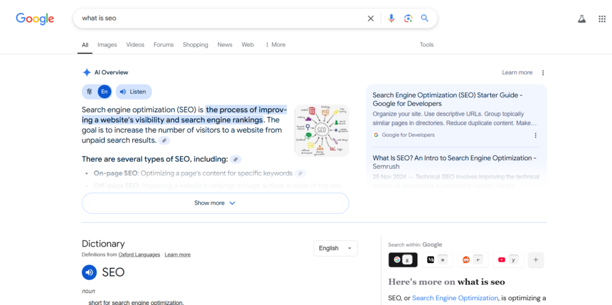Switch to the Web tab
Image resolution: width=612 pixels, height=305 pixels.
pyautogui.click(x=247, y=45)
